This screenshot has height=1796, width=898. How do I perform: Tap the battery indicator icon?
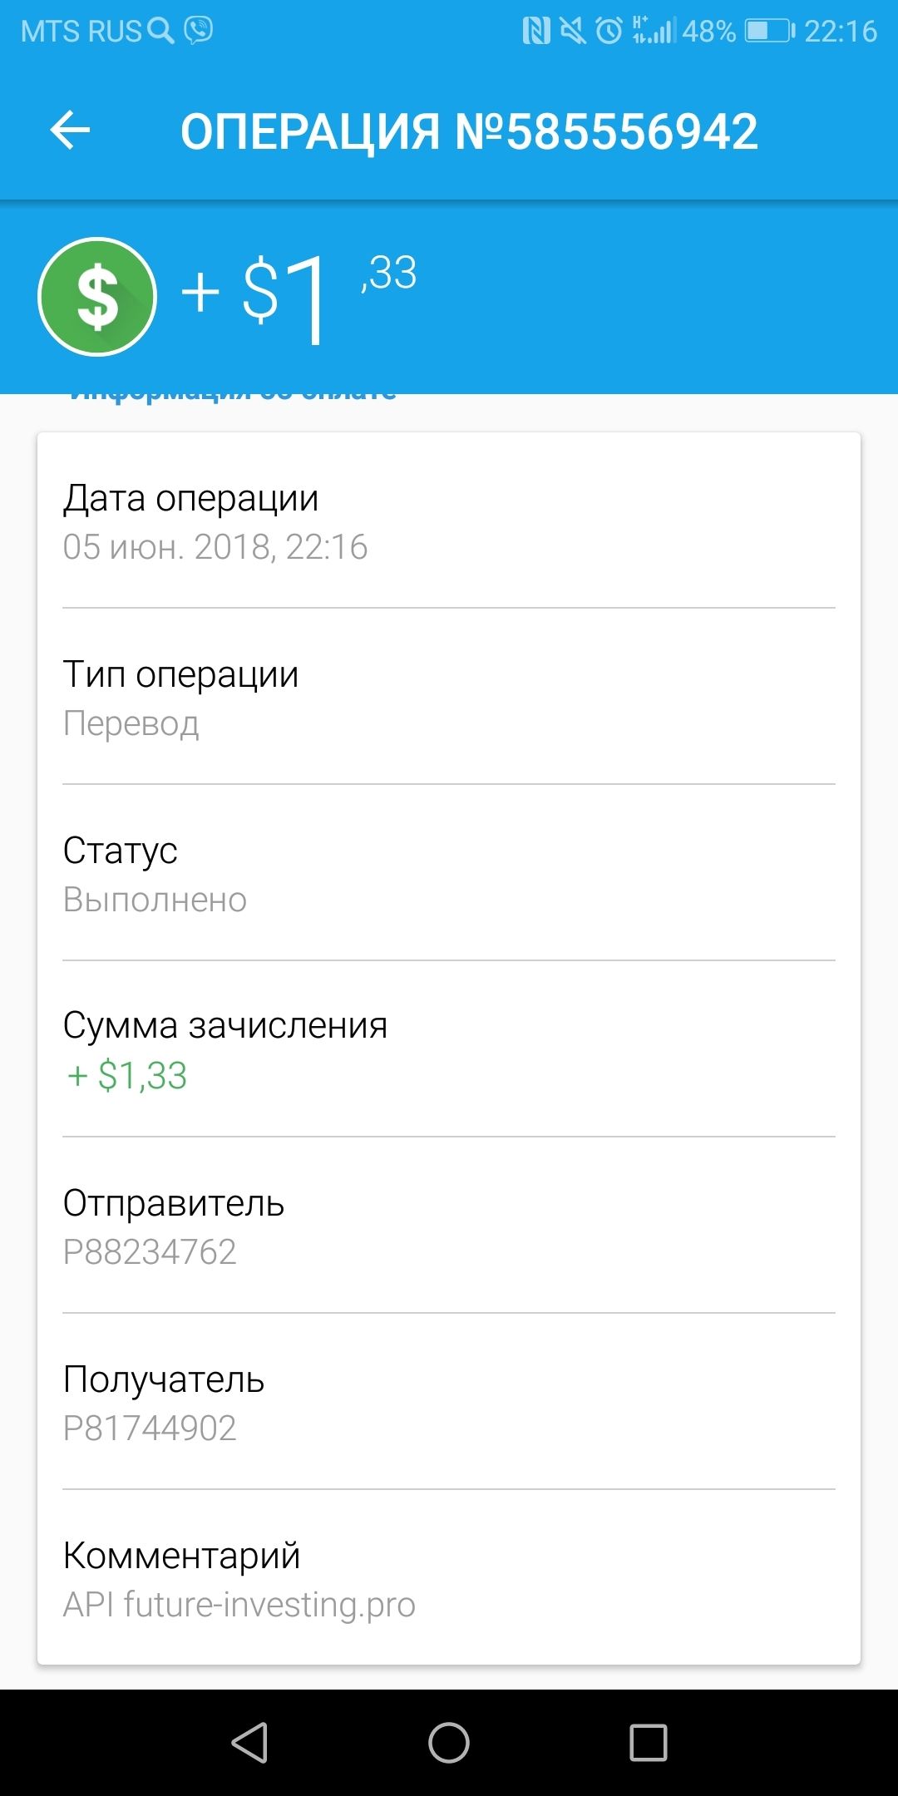770,31
